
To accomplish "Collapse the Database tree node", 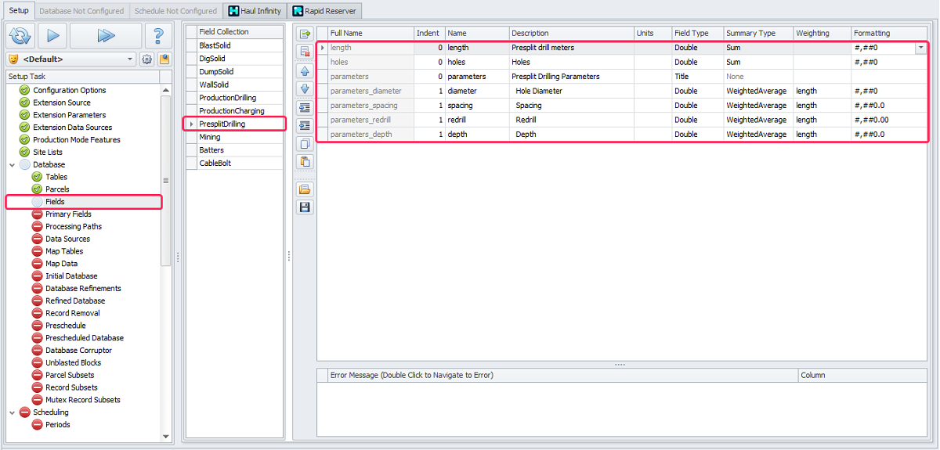I will (x=12, y=165).
